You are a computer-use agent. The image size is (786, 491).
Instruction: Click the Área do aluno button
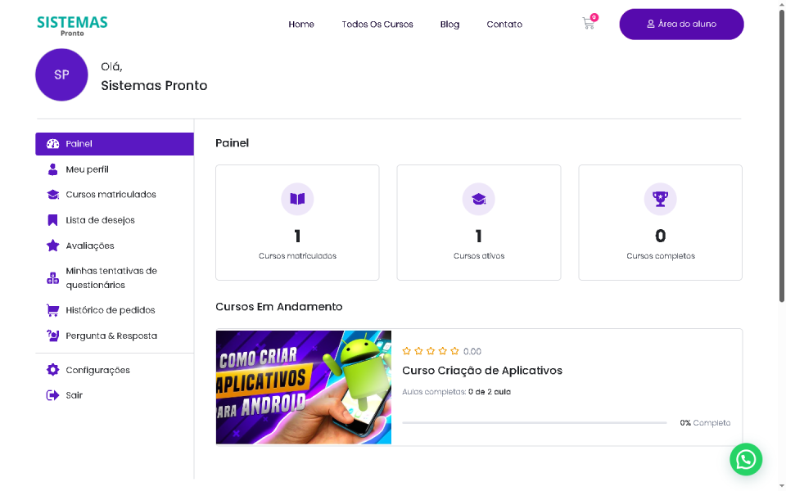coord(681,24)
